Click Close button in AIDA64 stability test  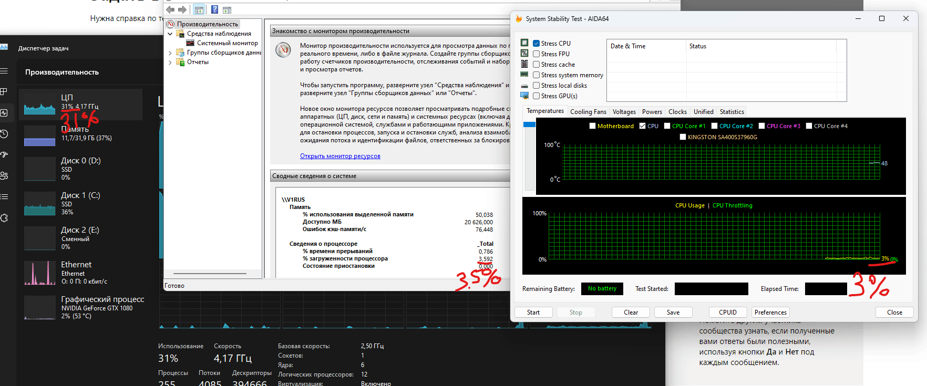tap(895, 312)
